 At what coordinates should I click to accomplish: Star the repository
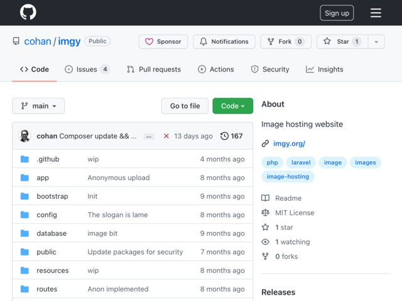pos(342,41)
